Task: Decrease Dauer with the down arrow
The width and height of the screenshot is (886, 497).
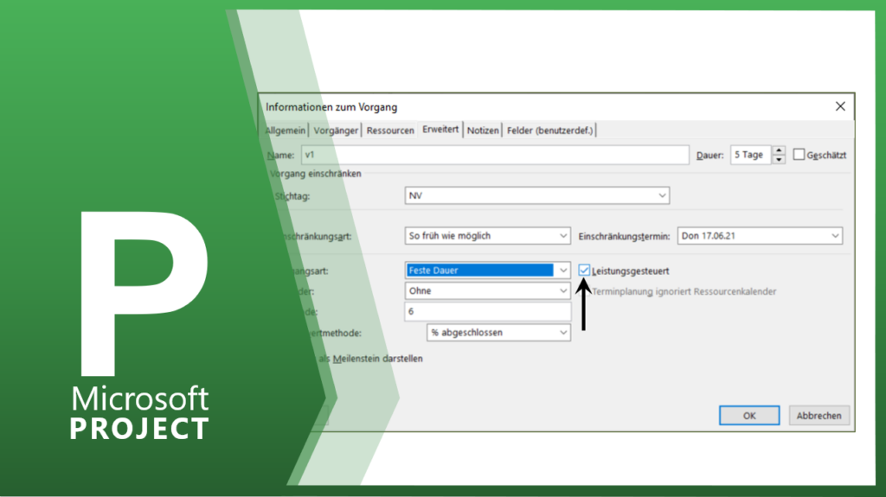Action: click(779, 159)
